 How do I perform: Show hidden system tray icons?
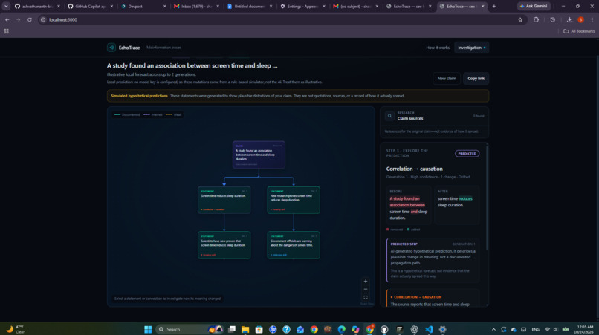point(493,329)
